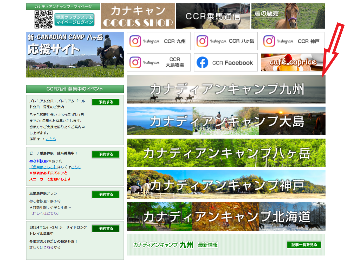
Task: Open 新・CANADIAN CAMP 八ヶ岳 応援サイト banner
Action: tap(75, 55)
